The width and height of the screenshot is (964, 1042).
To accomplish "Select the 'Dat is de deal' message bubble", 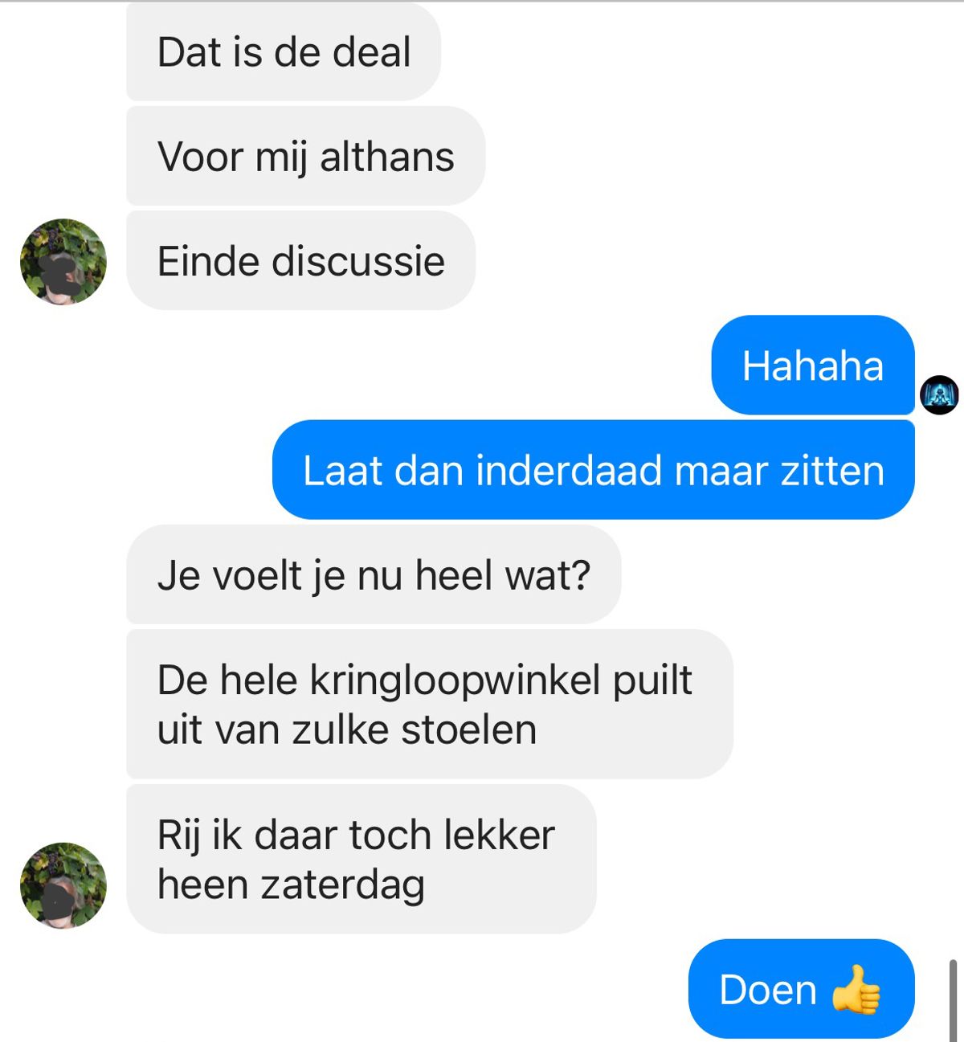I will (284, 51).
